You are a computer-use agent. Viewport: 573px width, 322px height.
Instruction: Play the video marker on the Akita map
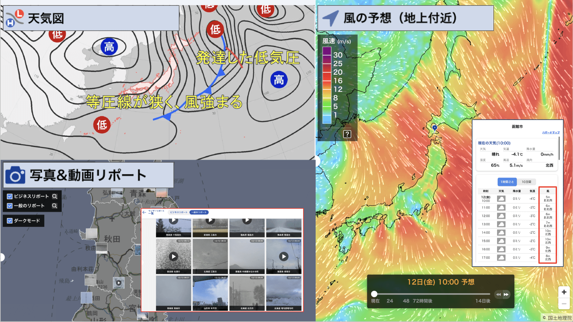[x=119, y=283]
